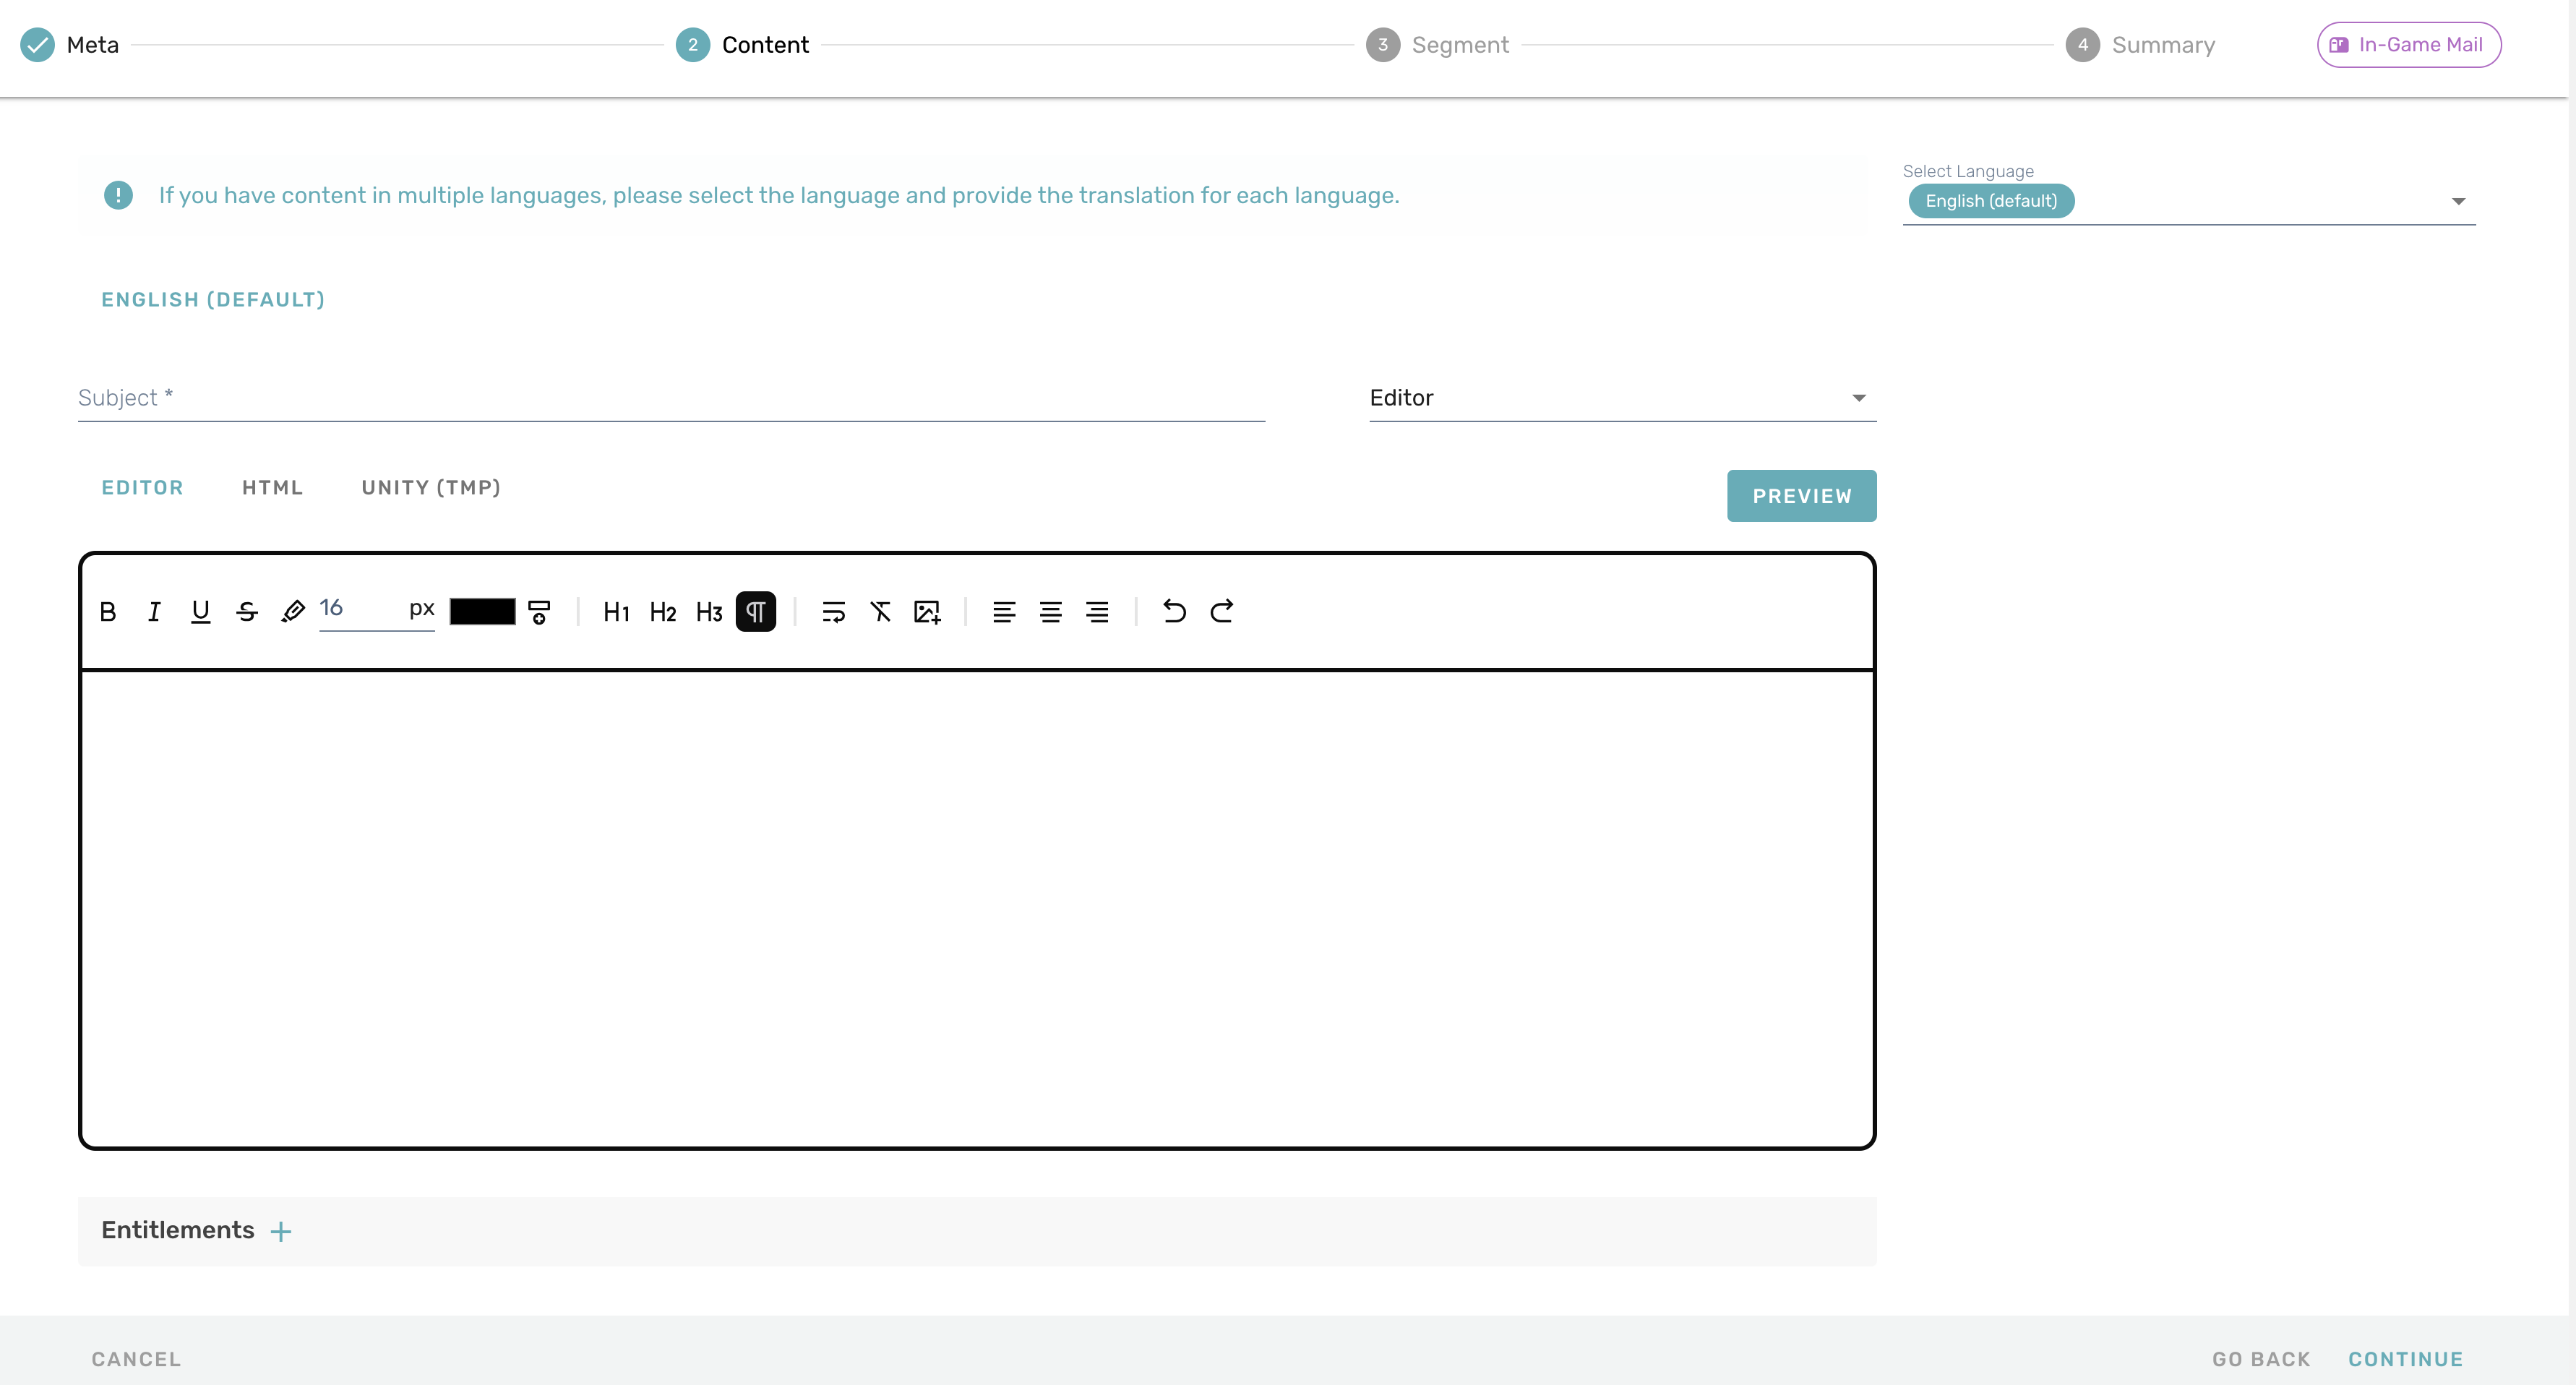Viewport: 2576px width, 1385px height.
Task: Toggle underline formatting
Action: point(200,612)
